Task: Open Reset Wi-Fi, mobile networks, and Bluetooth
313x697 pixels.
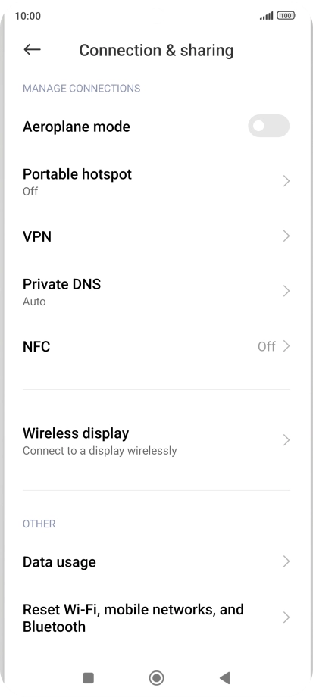Action: point(156,617)
